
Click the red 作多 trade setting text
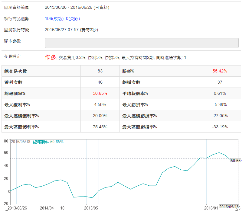tap(51, 57)
